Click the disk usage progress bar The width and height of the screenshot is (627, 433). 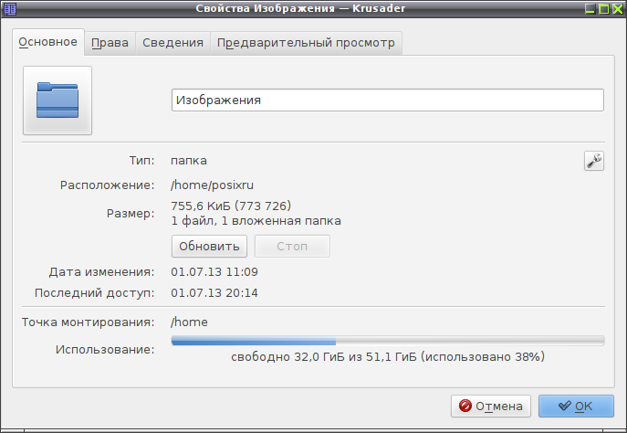coord(388,341)
